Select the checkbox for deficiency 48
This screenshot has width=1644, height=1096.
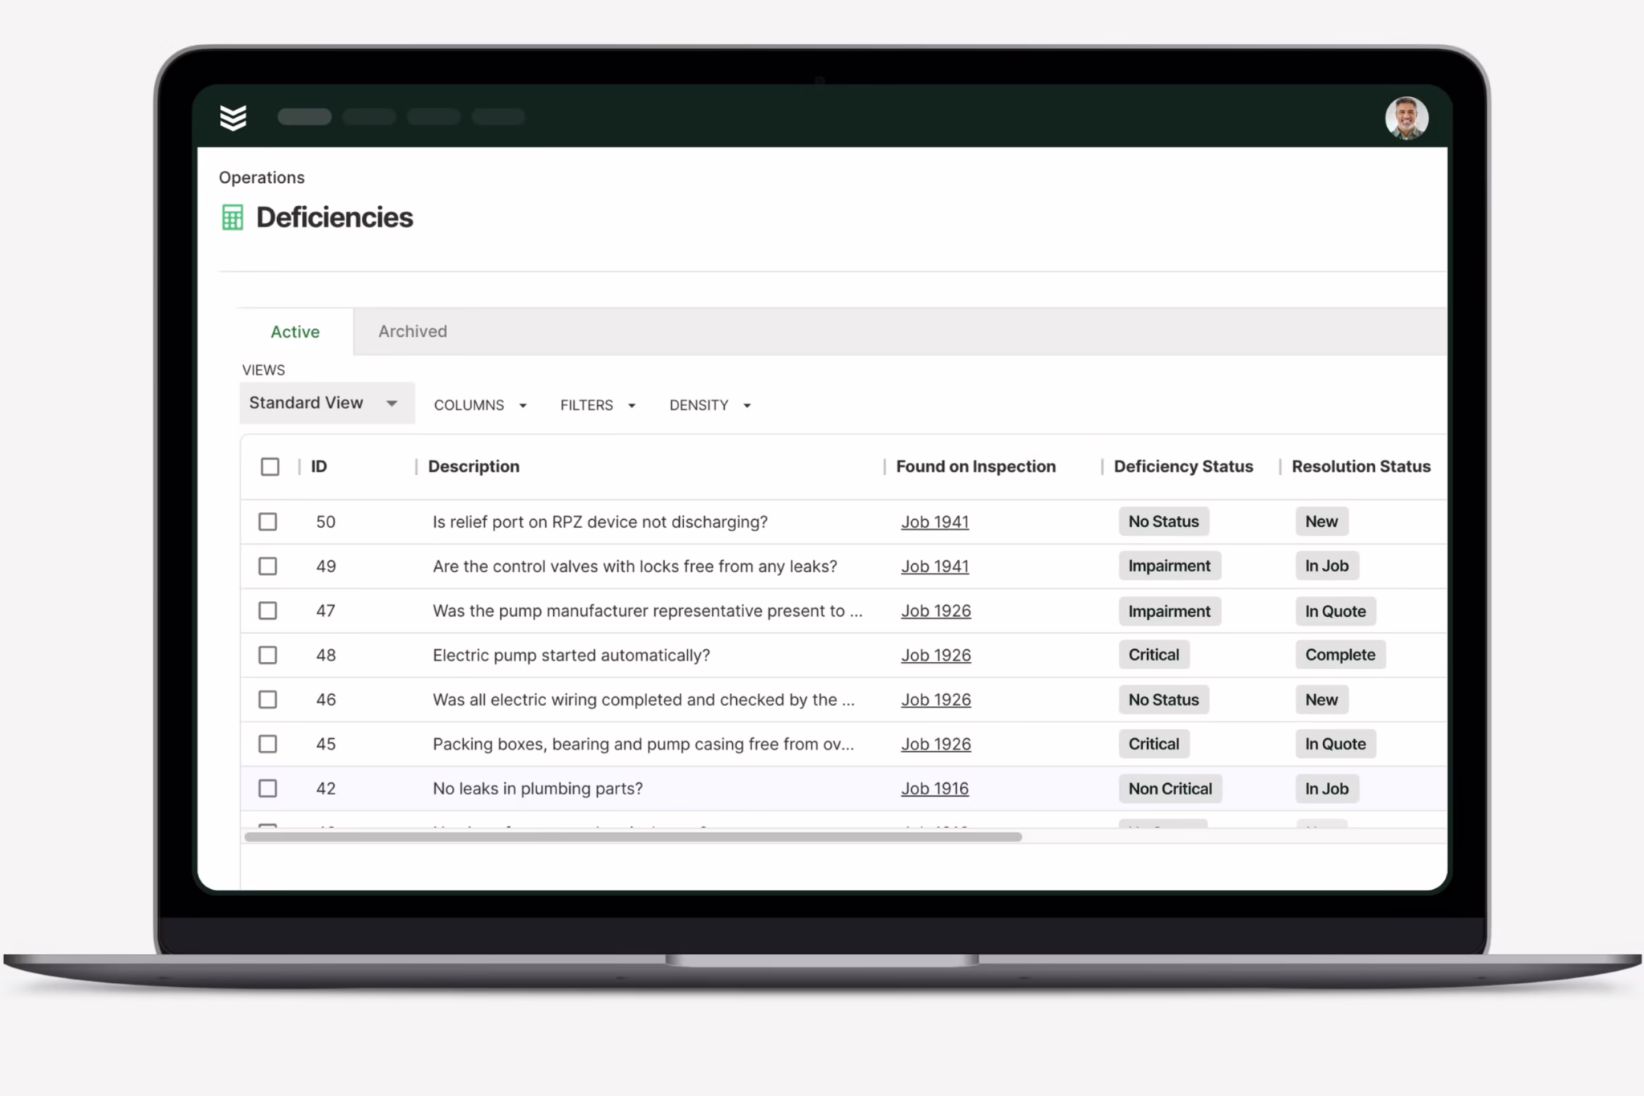coord(268,656)
